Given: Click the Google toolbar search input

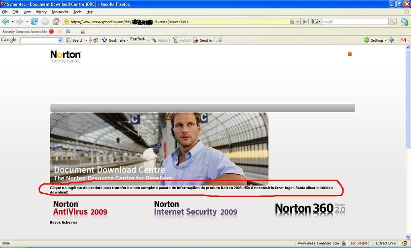Looking at the screenshot, I should tap(39, 40).
